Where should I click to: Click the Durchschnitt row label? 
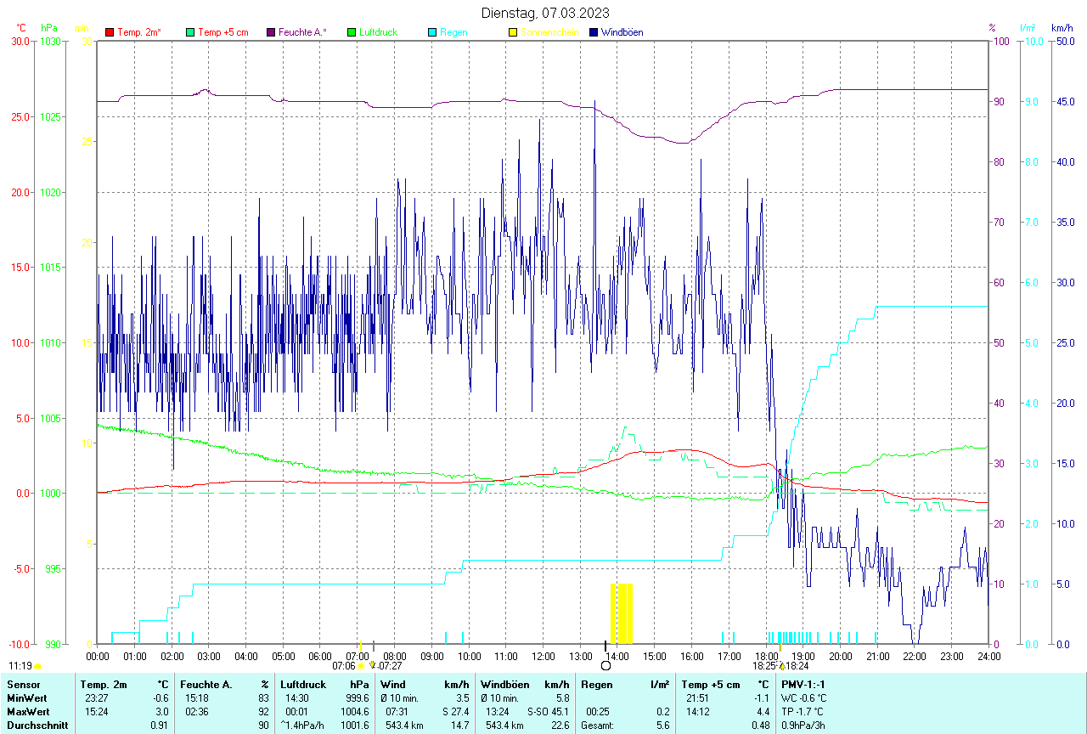37,725
